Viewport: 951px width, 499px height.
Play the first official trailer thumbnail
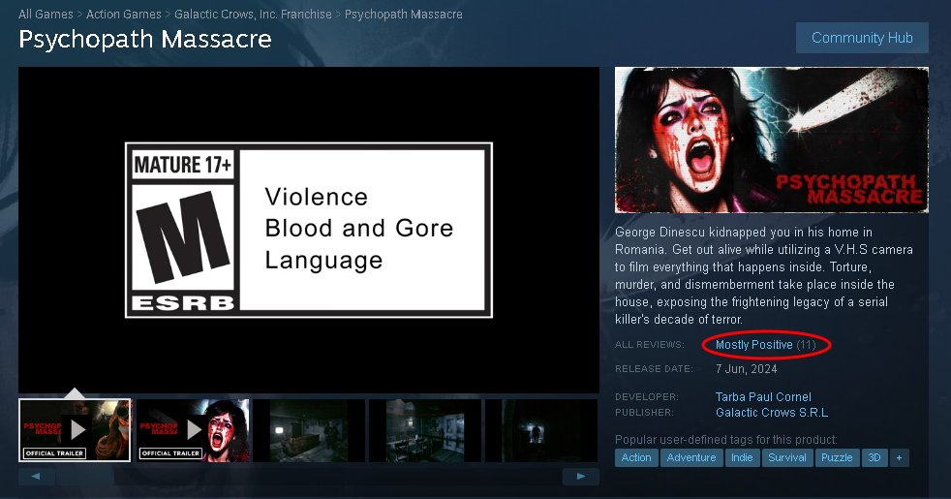click(x=75, y=430)
